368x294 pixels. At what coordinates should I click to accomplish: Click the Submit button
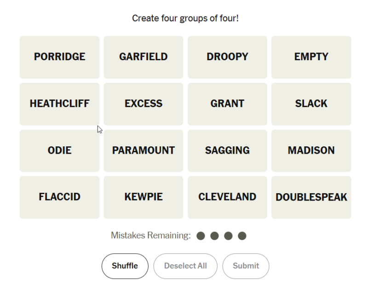point(246,266)
